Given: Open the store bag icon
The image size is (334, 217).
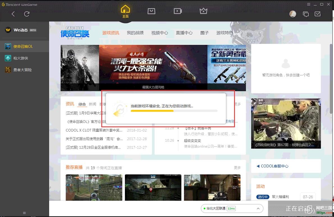Looking at the screenshot, I should coord(152,11).
